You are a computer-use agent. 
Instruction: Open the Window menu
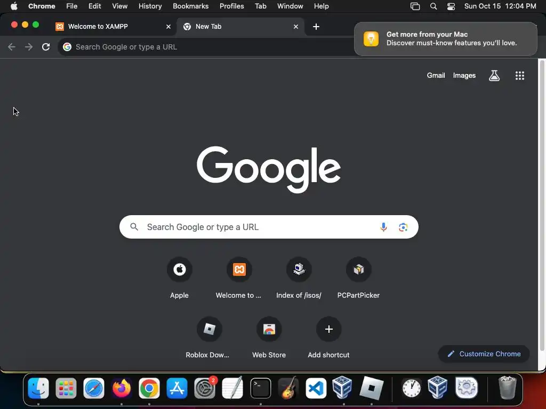click(x=290, y=6)
